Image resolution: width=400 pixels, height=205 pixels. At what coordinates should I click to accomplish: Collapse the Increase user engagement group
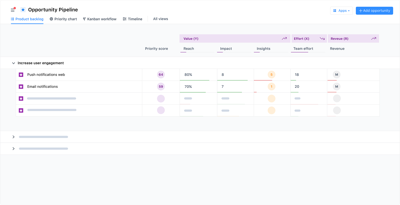13,63
